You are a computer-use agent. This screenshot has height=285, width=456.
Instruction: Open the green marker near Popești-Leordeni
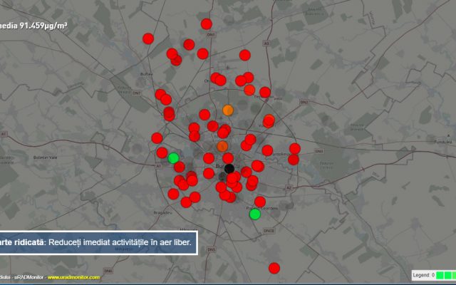point(255,214)
